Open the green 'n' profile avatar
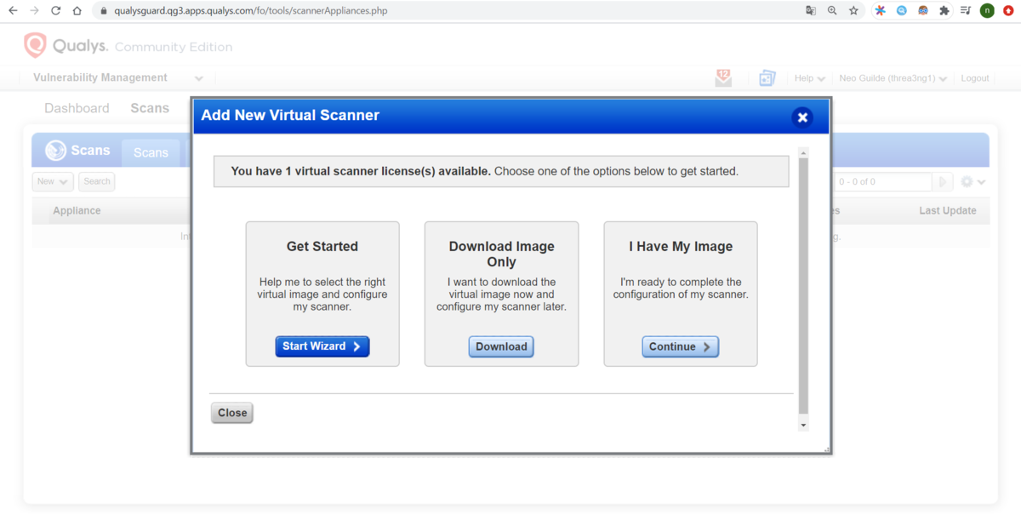This screenshot has height=526, width=1021. [987, 11]
